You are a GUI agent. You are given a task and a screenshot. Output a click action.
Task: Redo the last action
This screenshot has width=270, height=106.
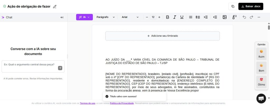pos(251,17)
